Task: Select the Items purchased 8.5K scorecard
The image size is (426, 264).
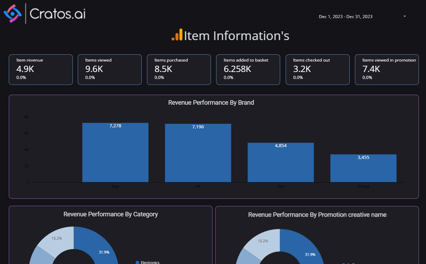Action: coord(179,70)
